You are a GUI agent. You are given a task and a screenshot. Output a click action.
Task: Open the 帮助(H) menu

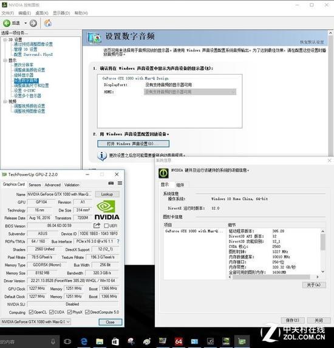[81, 13]
